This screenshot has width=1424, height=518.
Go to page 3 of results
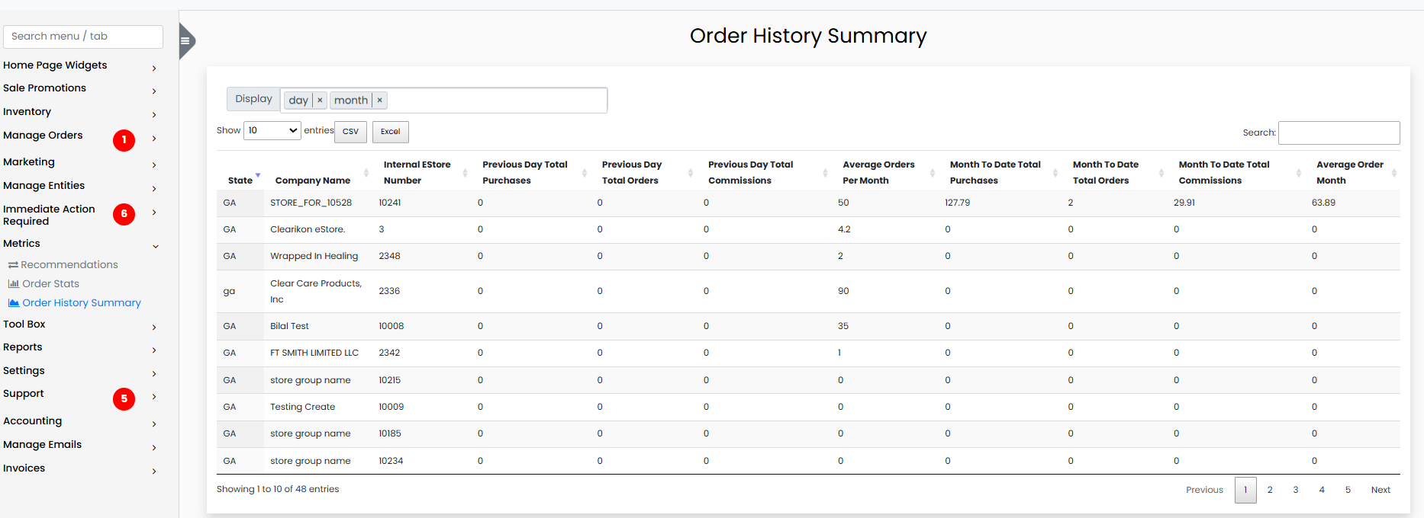pyautogui.click(x=1295, y=490)
